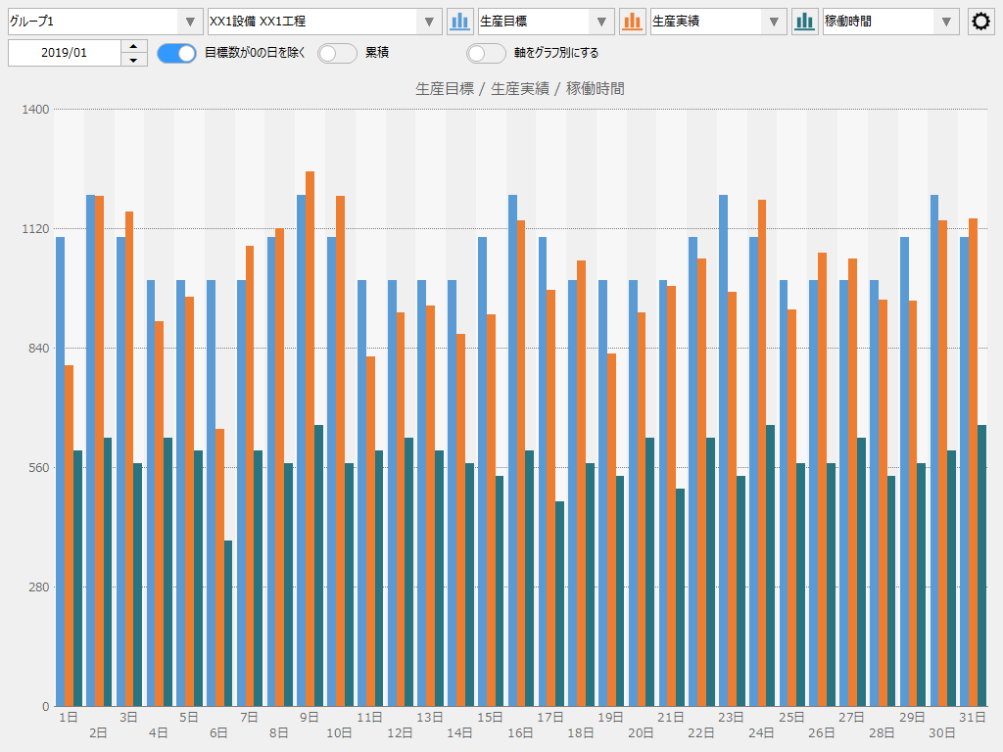Open the 生産目標 dropdown
1003x752 pixels.
point(547,22)
